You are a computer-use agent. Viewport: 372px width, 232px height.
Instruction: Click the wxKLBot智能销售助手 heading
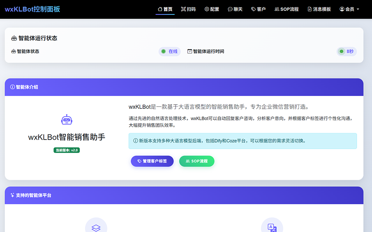coord(67,137)
